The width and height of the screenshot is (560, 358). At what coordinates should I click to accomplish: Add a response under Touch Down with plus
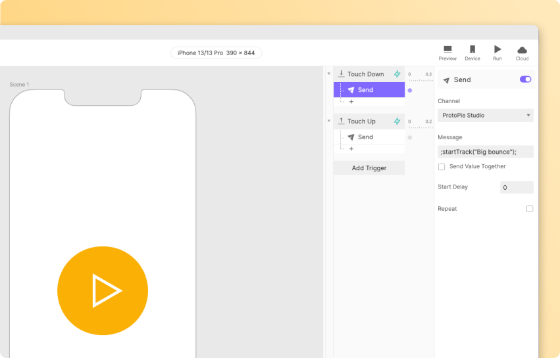pos(351,102)
